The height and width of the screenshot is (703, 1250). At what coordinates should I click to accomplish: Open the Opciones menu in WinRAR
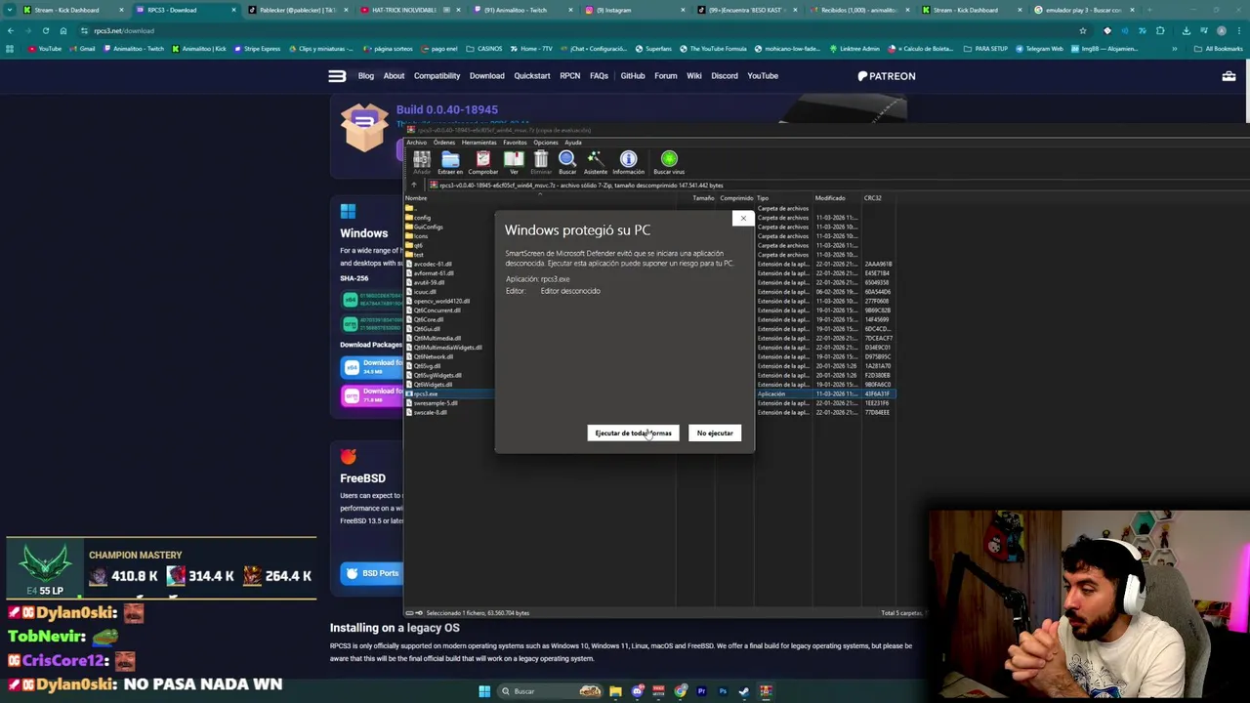coord(546,143)
